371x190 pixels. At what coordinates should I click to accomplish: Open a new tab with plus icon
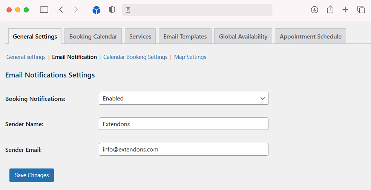[x=345, y=10]
